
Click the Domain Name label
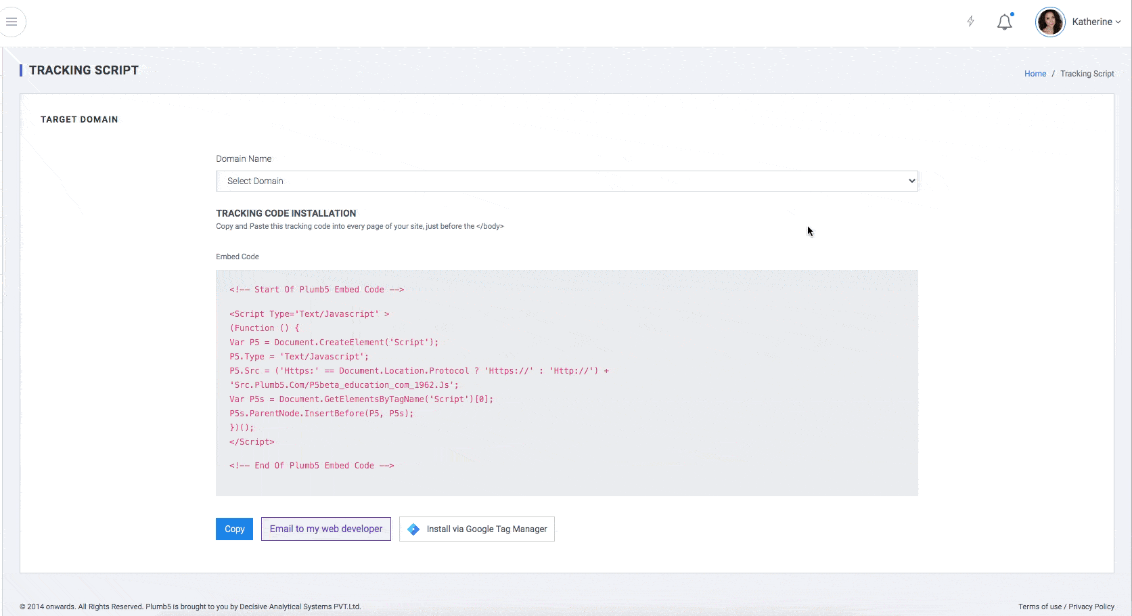(244, 159)
